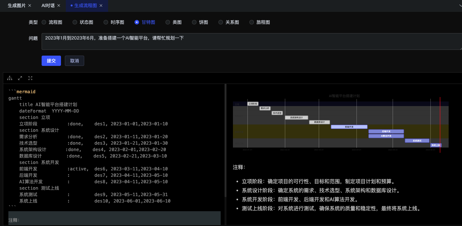Close the 生成流程图 tab
The width and height of the screenshot is (462, 226).
click(101, 5)
